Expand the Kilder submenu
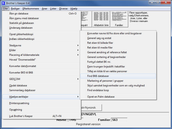 (41, 50)
